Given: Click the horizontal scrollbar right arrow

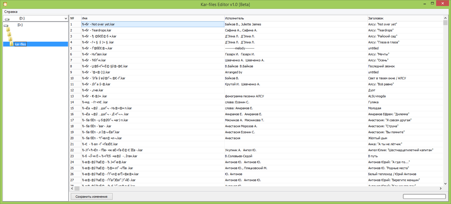Looking at the screenshot, I should pos(440,188).
